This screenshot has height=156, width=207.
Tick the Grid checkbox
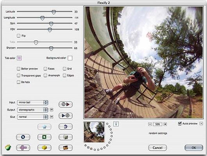[x=64, y=69]
